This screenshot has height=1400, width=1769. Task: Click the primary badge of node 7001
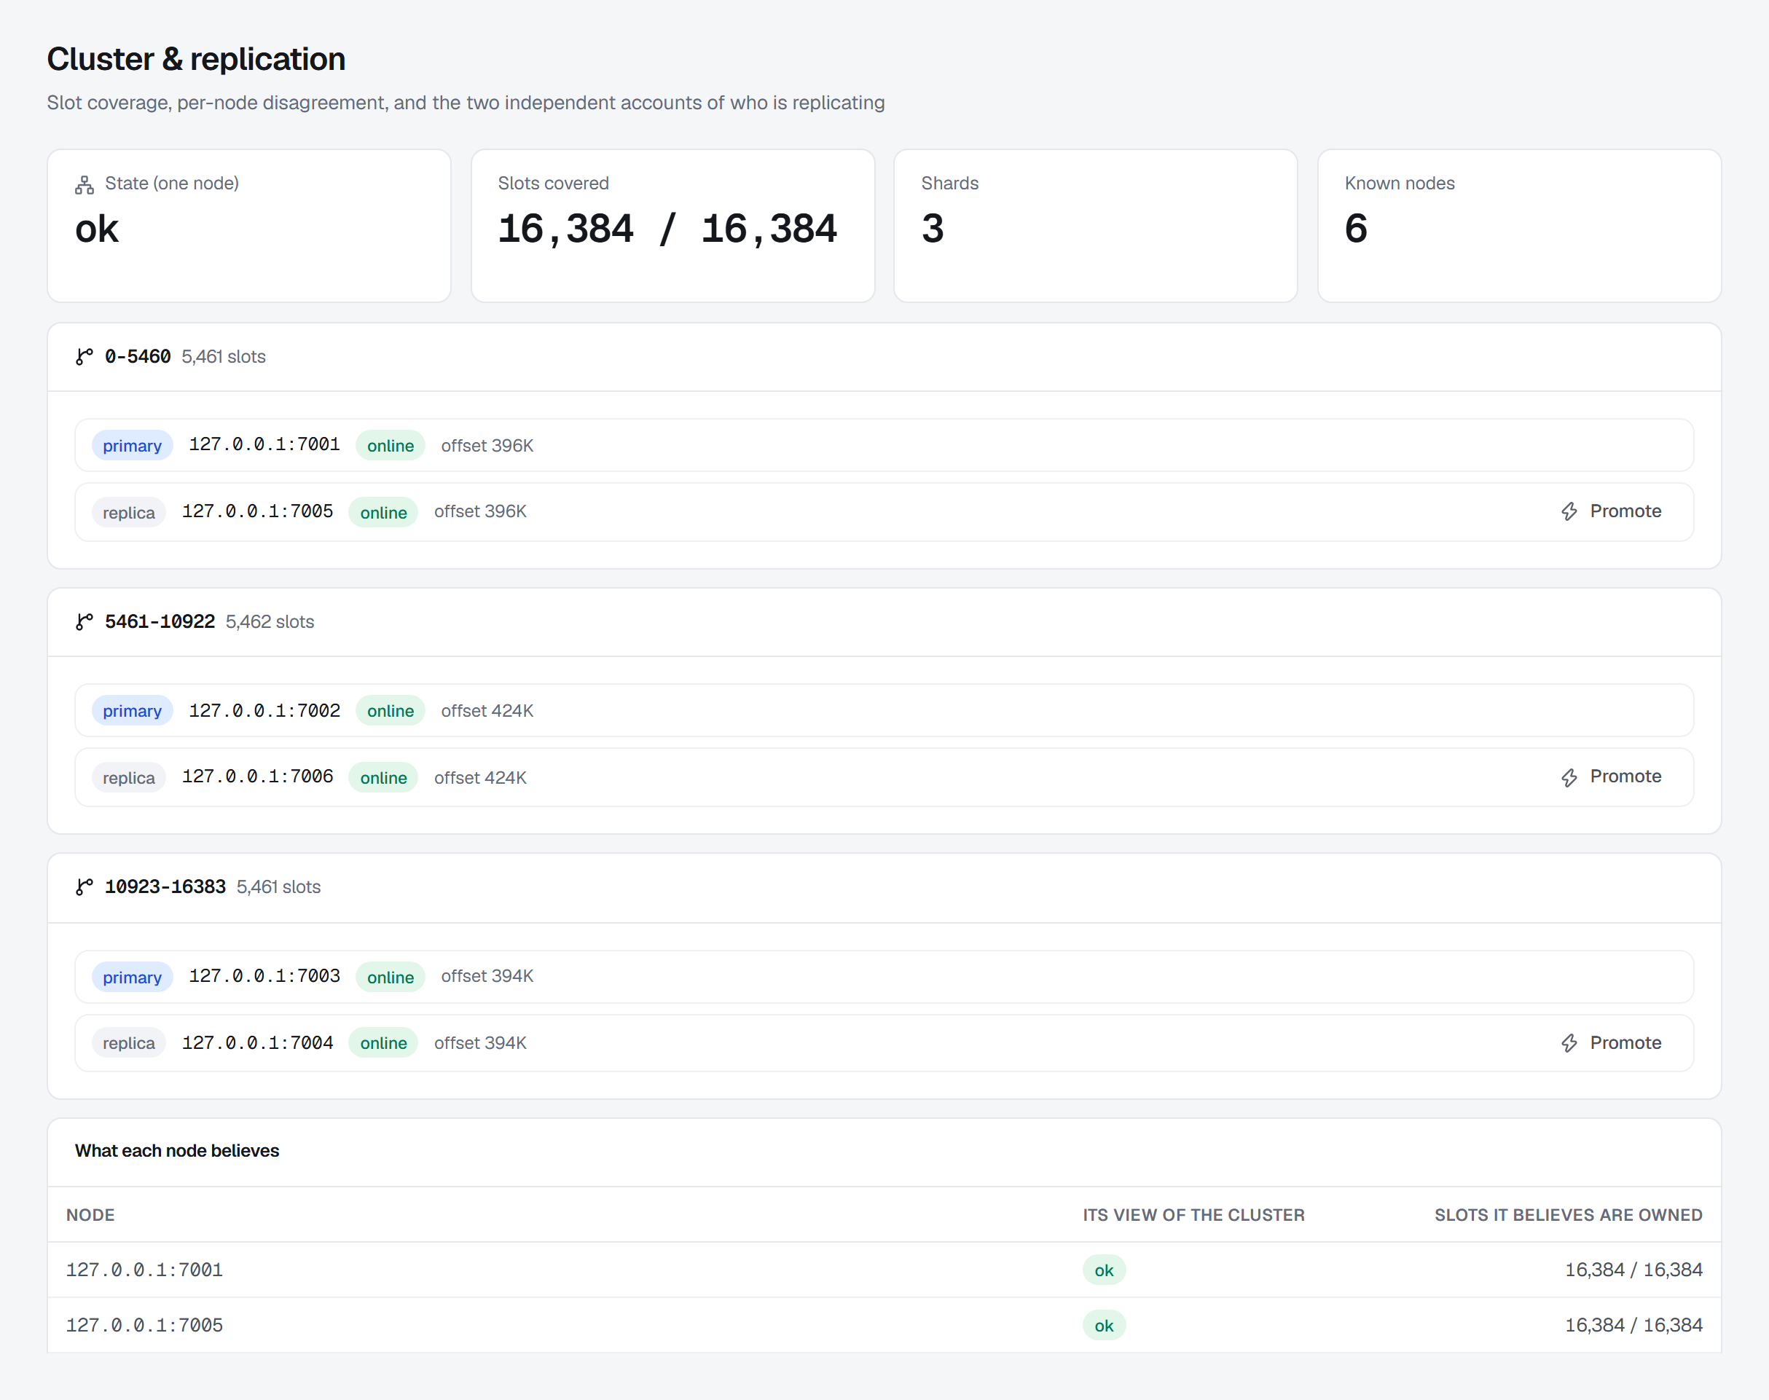coord(132,445)
